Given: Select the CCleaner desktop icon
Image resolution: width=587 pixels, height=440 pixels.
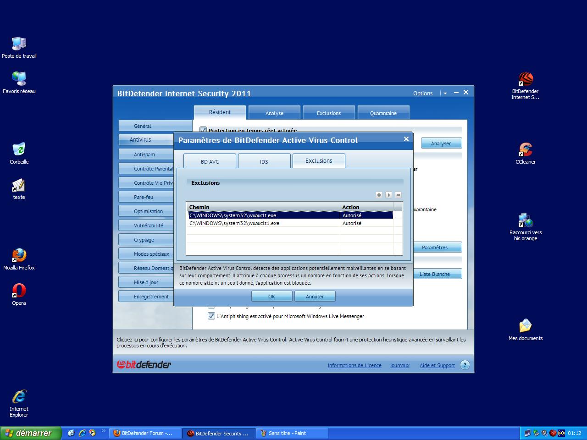Looking at the screenshot, I should [526, 154].
